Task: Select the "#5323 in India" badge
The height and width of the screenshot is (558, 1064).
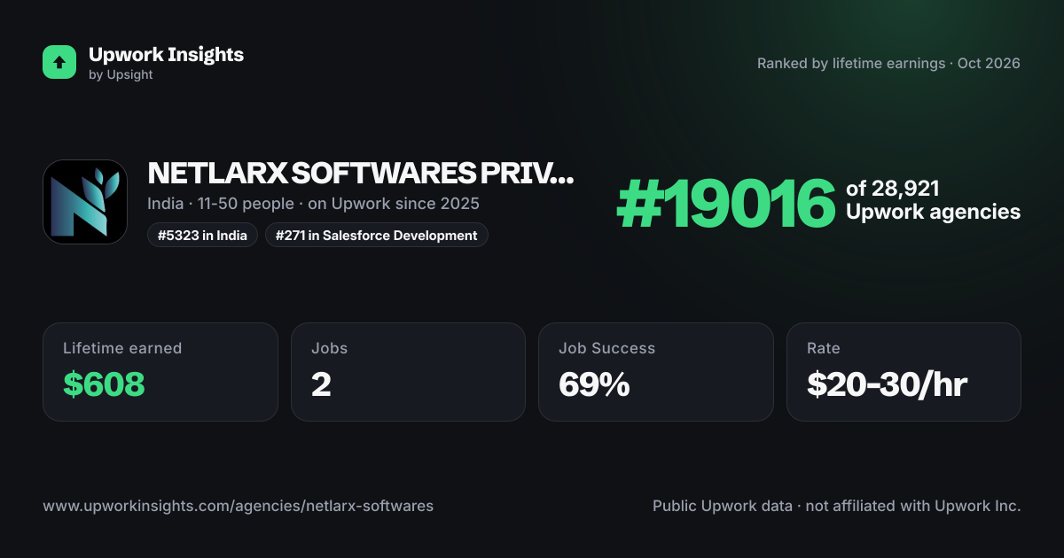Action: pyautogui.click(x=203, y=235)
